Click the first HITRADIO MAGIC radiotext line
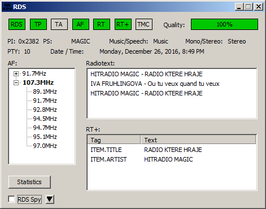266x209 pixels. [x=146, y=74]
